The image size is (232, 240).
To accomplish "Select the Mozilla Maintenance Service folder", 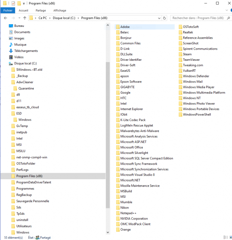I will tap(140, 186).
